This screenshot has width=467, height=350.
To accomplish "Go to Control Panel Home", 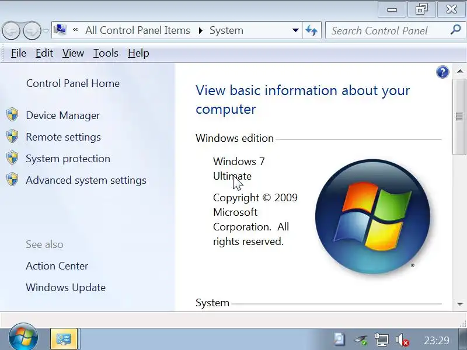I will click(x=73, y=83).
